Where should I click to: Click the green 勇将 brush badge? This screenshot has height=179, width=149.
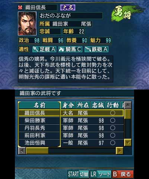tap(123, 14)
